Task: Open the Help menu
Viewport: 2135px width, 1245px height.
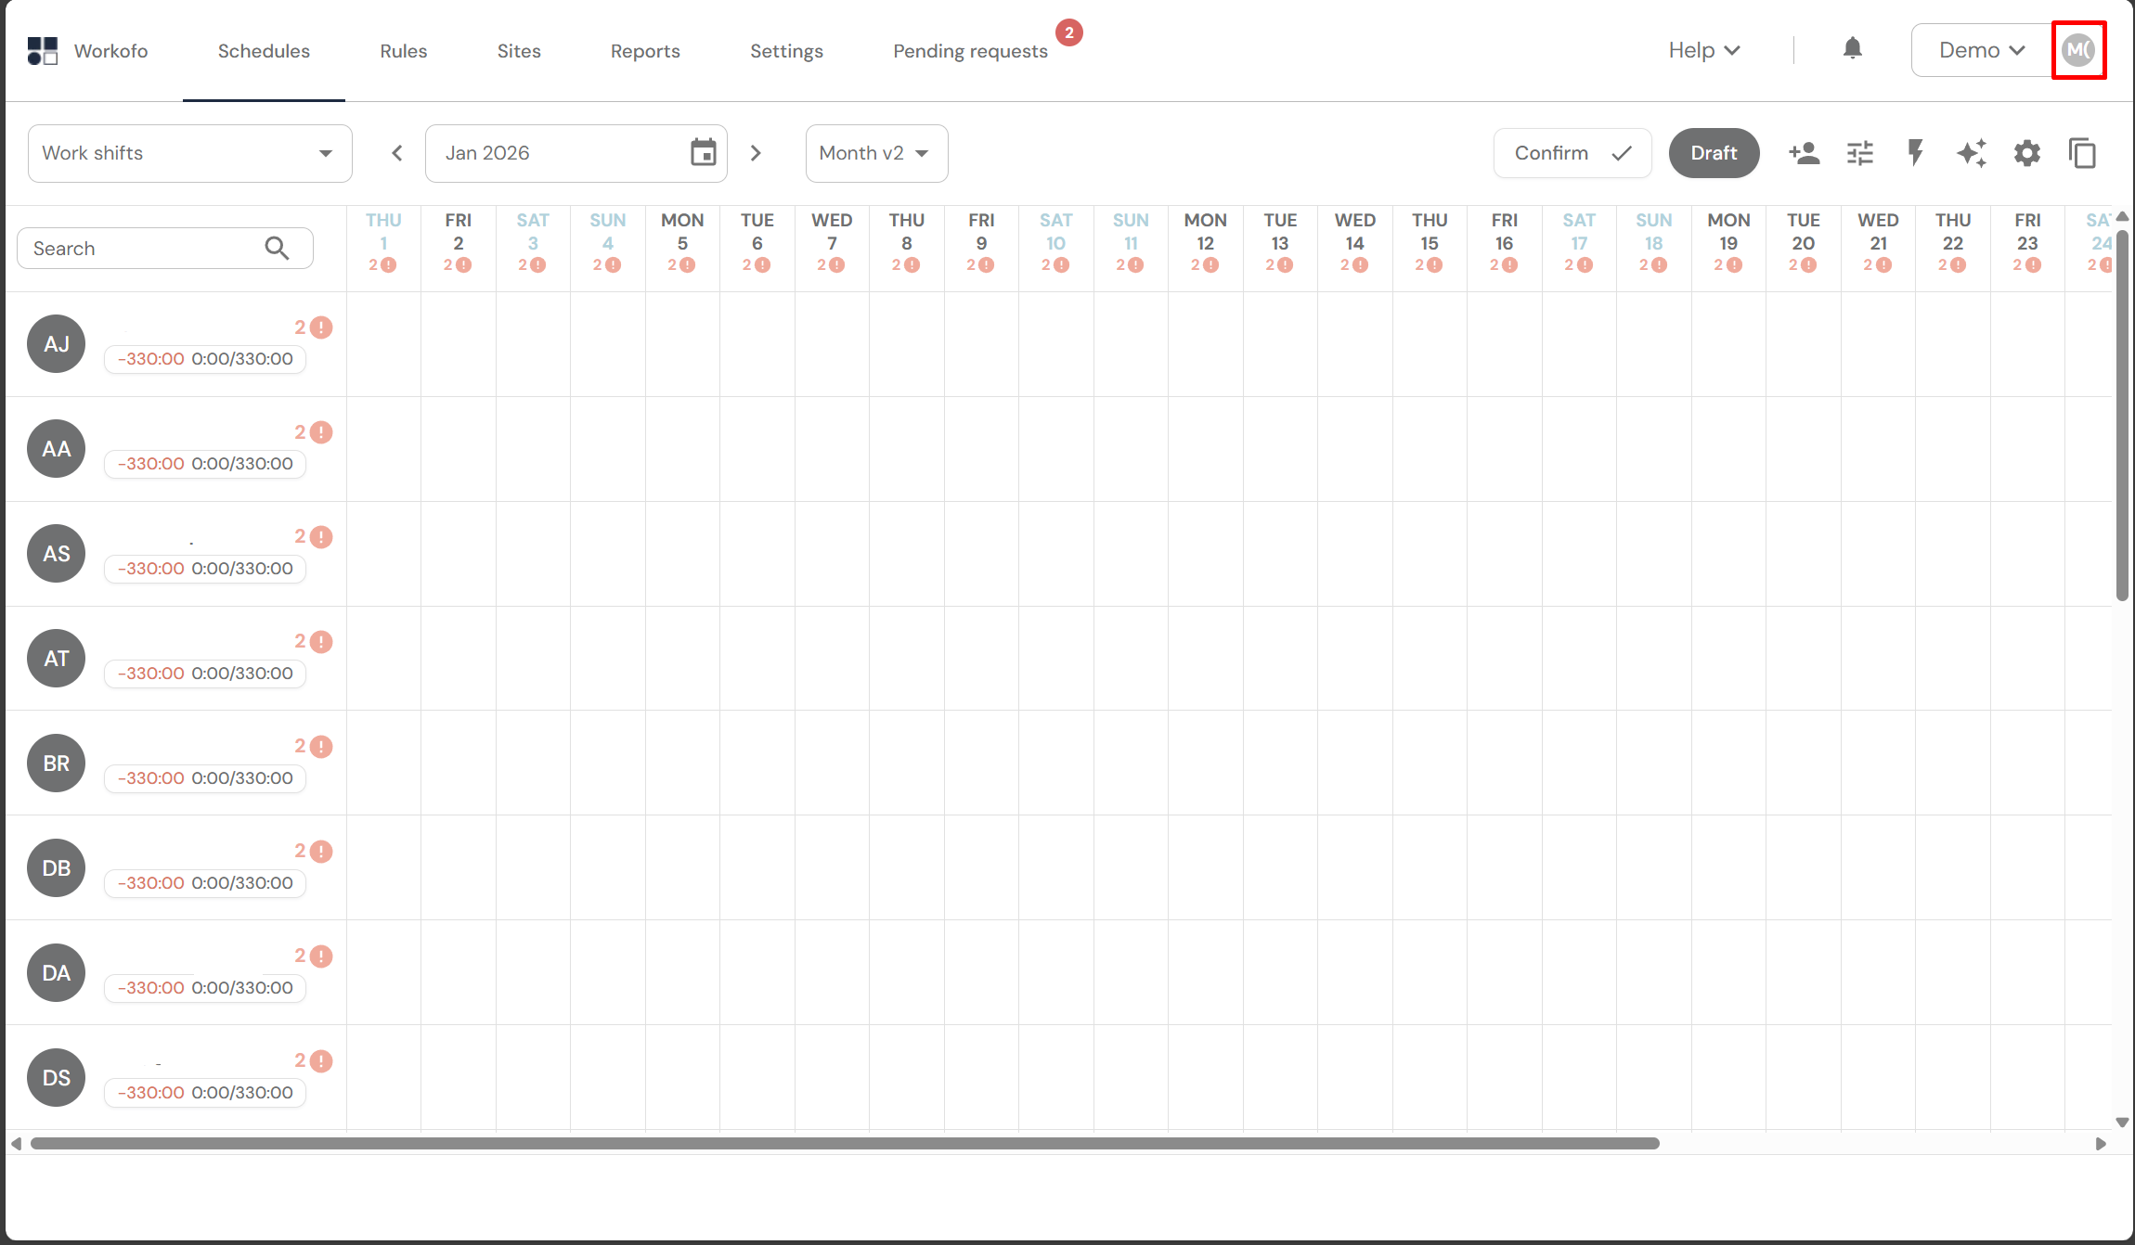Action: tap(1703, 50)
